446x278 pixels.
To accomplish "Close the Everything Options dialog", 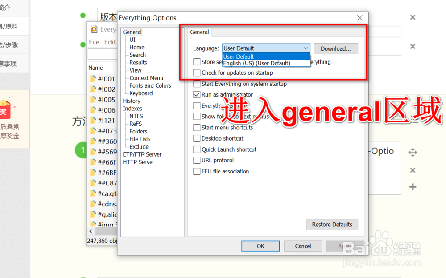I will (359, 18).
